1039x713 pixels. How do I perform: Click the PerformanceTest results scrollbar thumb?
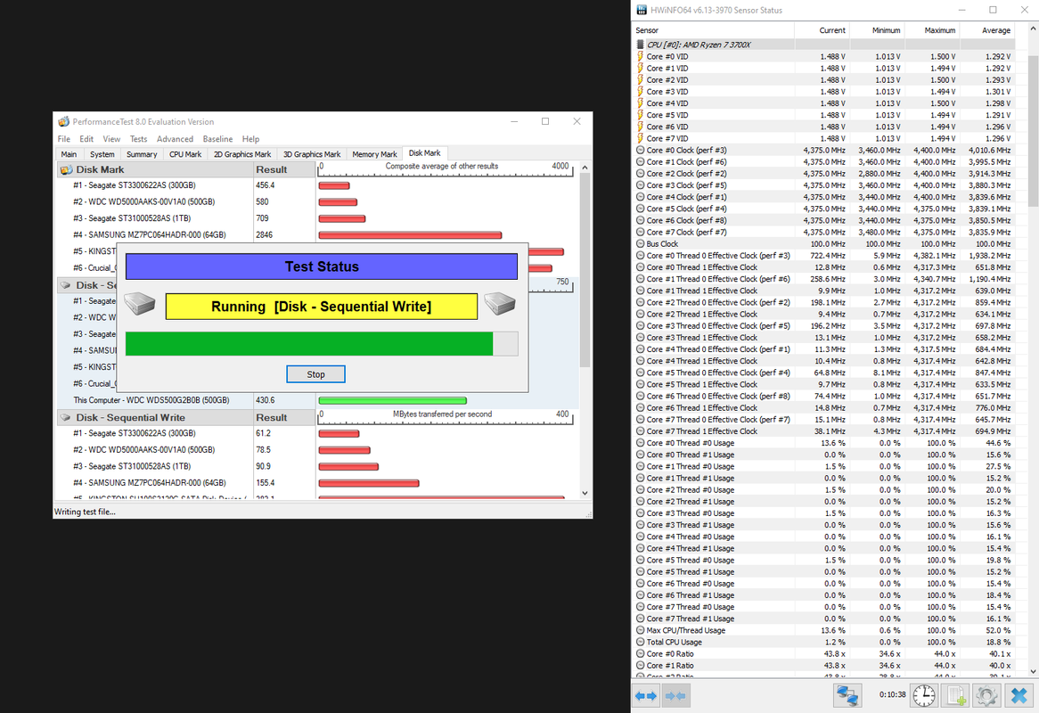(x=585, y=270)
